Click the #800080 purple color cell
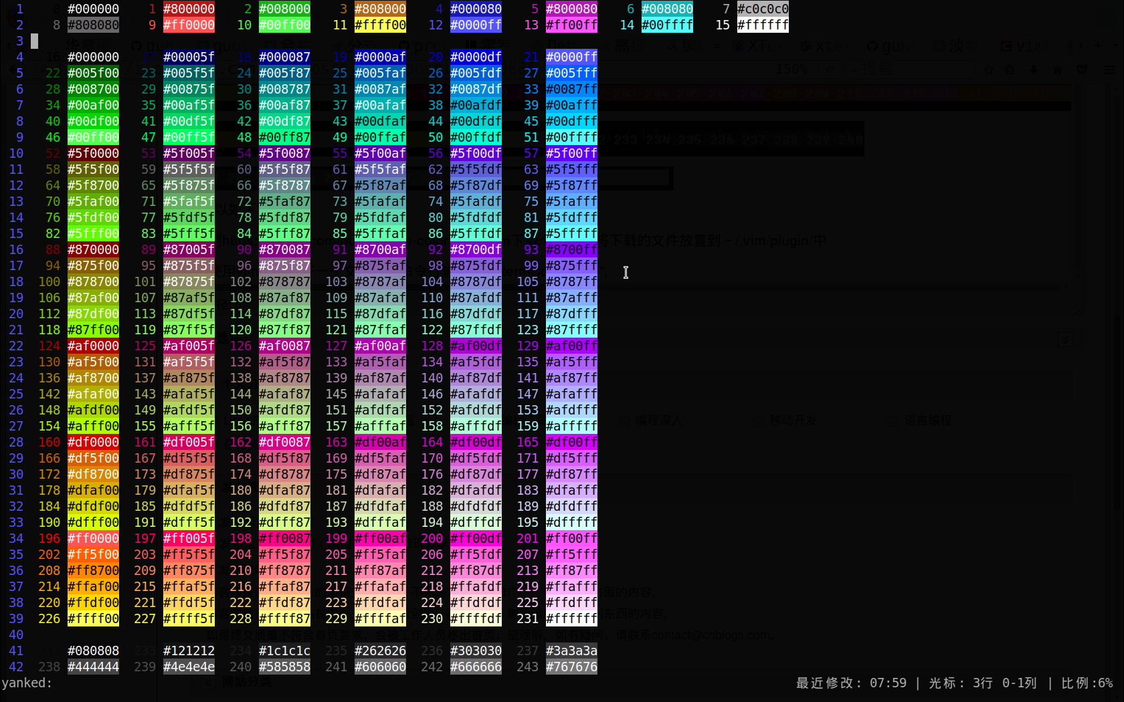Image resolution: width=1124 pixels, height=702 pixels. (571, 9)
